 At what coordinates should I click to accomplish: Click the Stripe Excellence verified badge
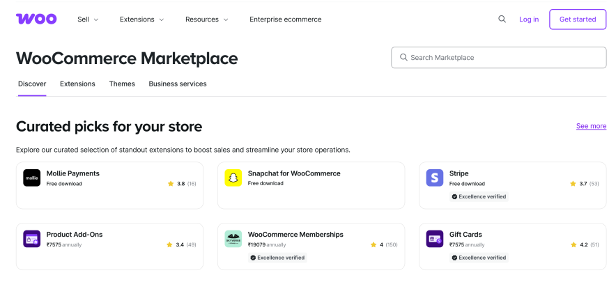[x=479, y=196]
